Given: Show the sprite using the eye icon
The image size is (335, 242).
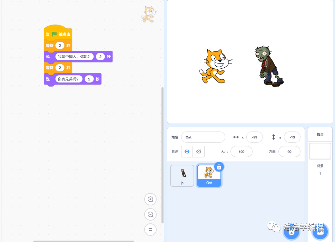Looking at the screenshot, I should pyautogui.click(x=187, y=152).
